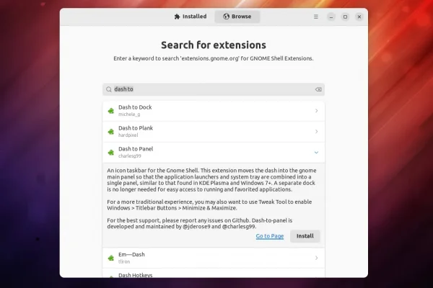
Task: Expand the Dash to Plank chevron
Action: tap(317, 132)
